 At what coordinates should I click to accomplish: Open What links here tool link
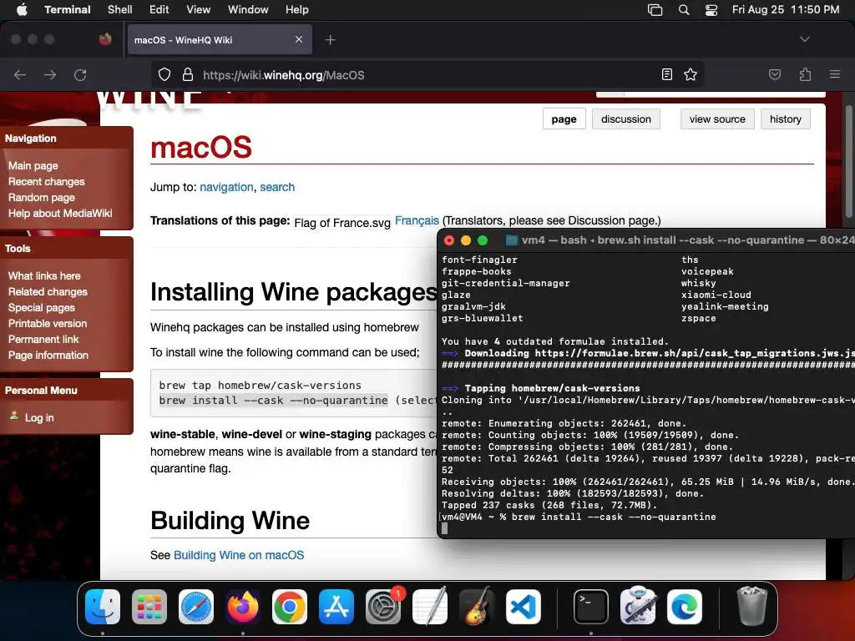tap(44, 275)
